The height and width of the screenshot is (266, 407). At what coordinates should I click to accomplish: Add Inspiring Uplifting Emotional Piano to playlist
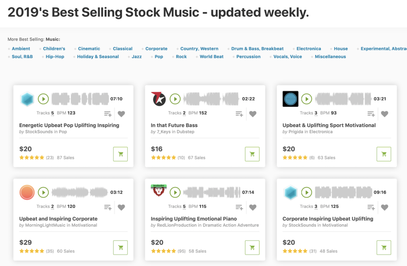point(239,207)
